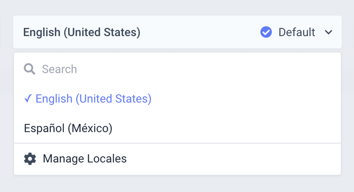The width and height of the screenshot is (354, 192).
Task: Click the (United States) blue option text
Action: tap(113, 99)
